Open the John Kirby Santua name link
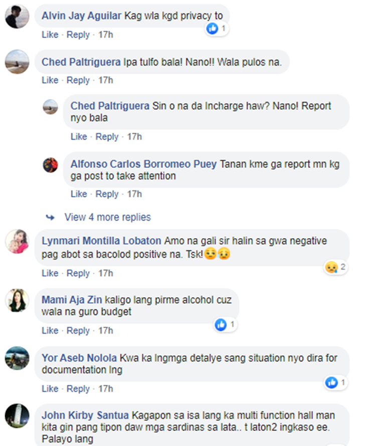The height and width of the screenshot is (446, 376). (85, 415)
